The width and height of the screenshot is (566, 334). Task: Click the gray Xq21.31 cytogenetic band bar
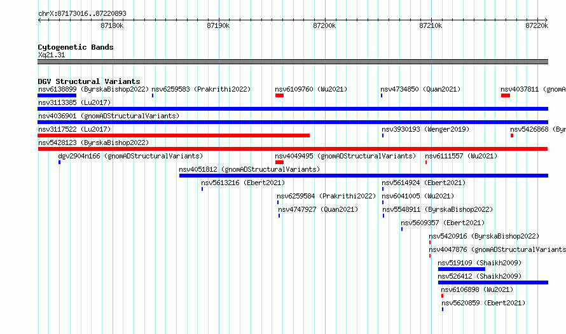pos(293,62)
